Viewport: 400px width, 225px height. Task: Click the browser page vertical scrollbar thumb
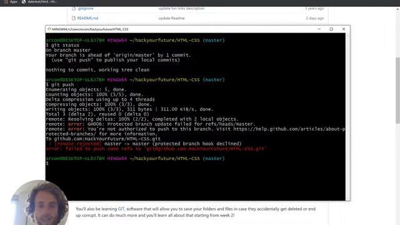[x=397, y=91]
